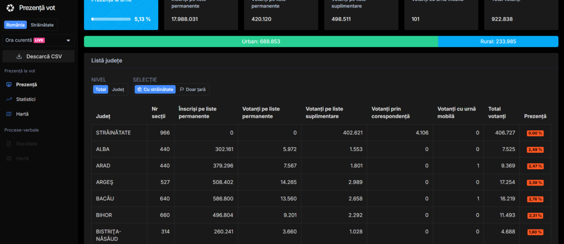Click the 2,76 % badge for BACĂU

(535, 199)
